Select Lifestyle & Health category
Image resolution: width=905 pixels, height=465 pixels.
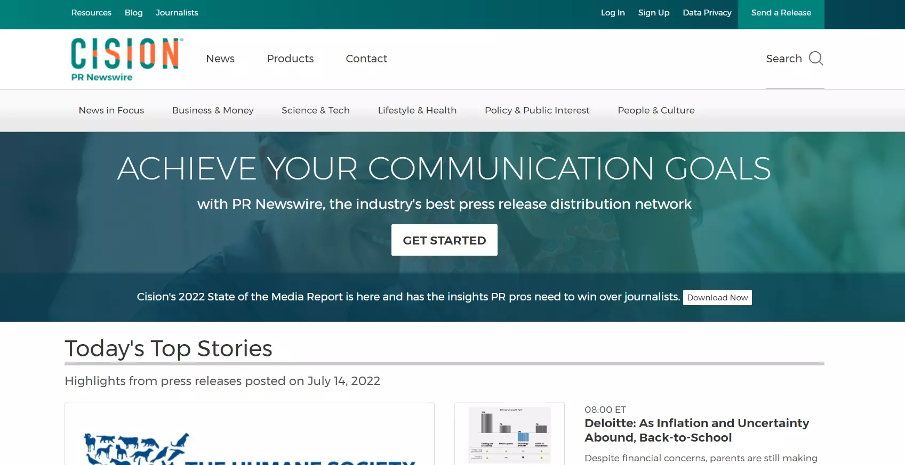point(417,110)
